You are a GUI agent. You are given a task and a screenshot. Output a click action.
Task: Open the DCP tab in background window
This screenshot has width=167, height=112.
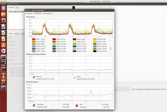[x=17, y=7]
